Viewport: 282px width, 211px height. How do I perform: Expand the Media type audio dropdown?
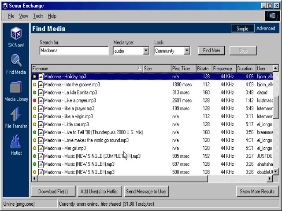pyautogui.click(x=146, y=51)
